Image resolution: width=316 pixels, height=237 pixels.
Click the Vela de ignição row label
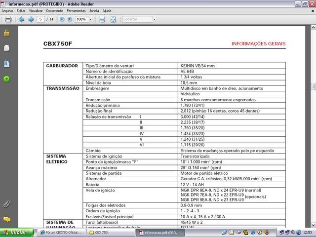(x=100, y=190)
